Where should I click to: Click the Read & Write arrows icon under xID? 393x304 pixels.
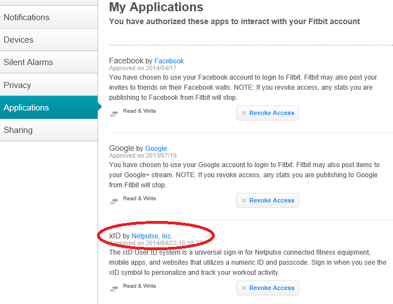[114, 289]
